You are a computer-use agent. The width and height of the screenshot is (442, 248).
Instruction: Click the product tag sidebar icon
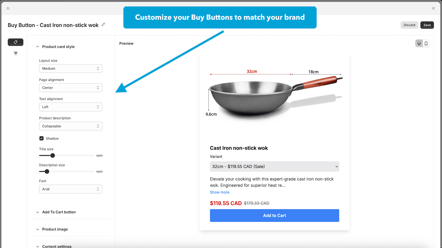click(15, 42)
